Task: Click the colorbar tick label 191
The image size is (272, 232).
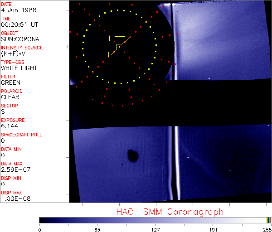Action: (214, 229)
